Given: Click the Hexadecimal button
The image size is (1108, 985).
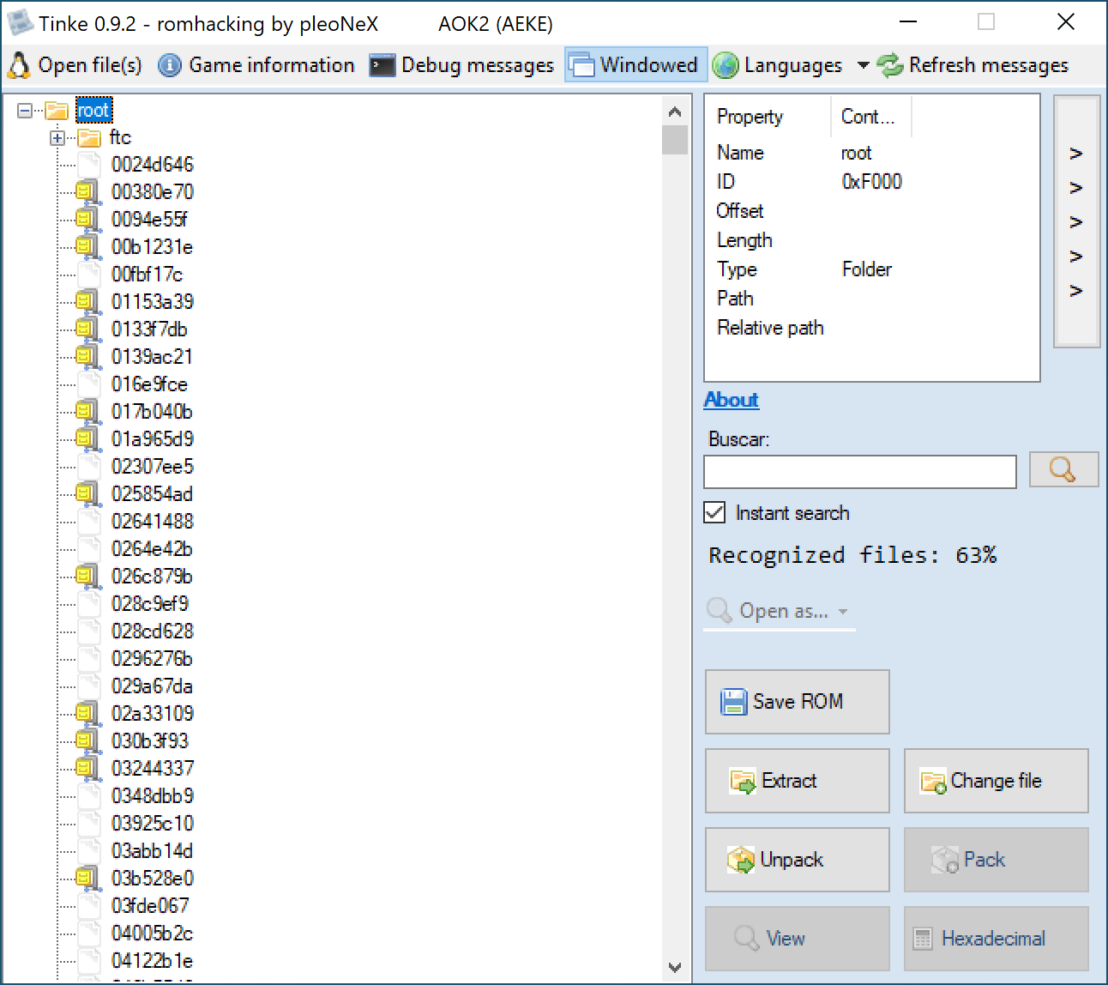Looking at the screenshot, I should point(996,939).
